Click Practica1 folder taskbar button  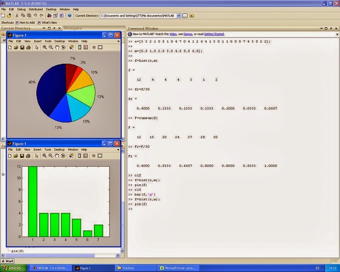click(x=135, y=268)
